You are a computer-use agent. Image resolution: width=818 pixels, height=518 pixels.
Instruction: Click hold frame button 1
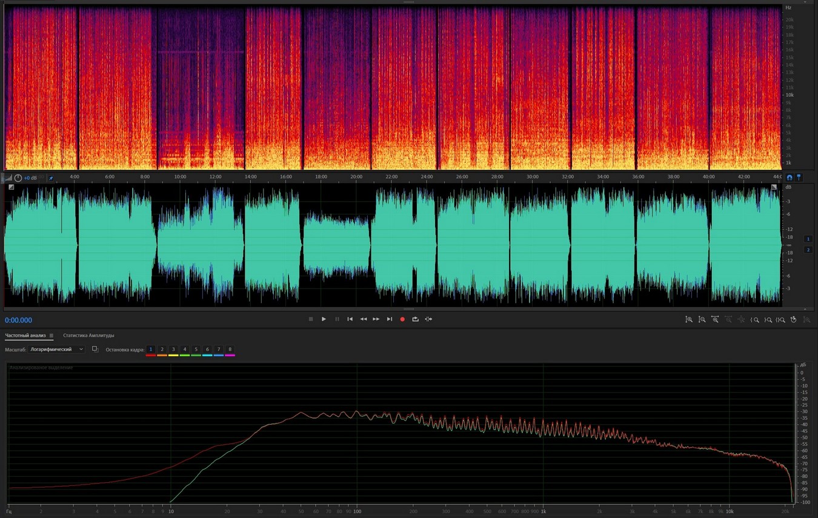pos(151,350)
